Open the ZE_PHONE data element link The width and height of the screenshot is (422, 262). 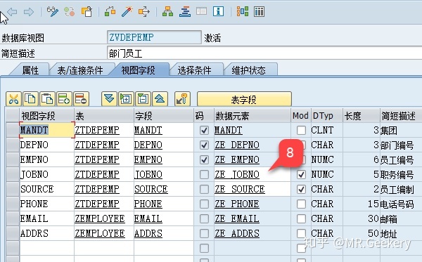(x=237, y=204)
